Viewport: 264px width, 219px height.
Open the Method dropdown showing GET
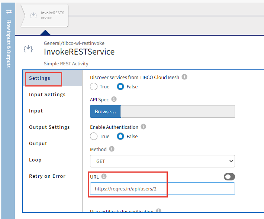tap(162, 161)
